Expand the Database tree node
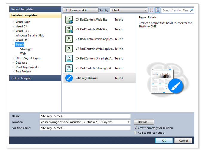The image size is (204, 153). click(13, 63)
